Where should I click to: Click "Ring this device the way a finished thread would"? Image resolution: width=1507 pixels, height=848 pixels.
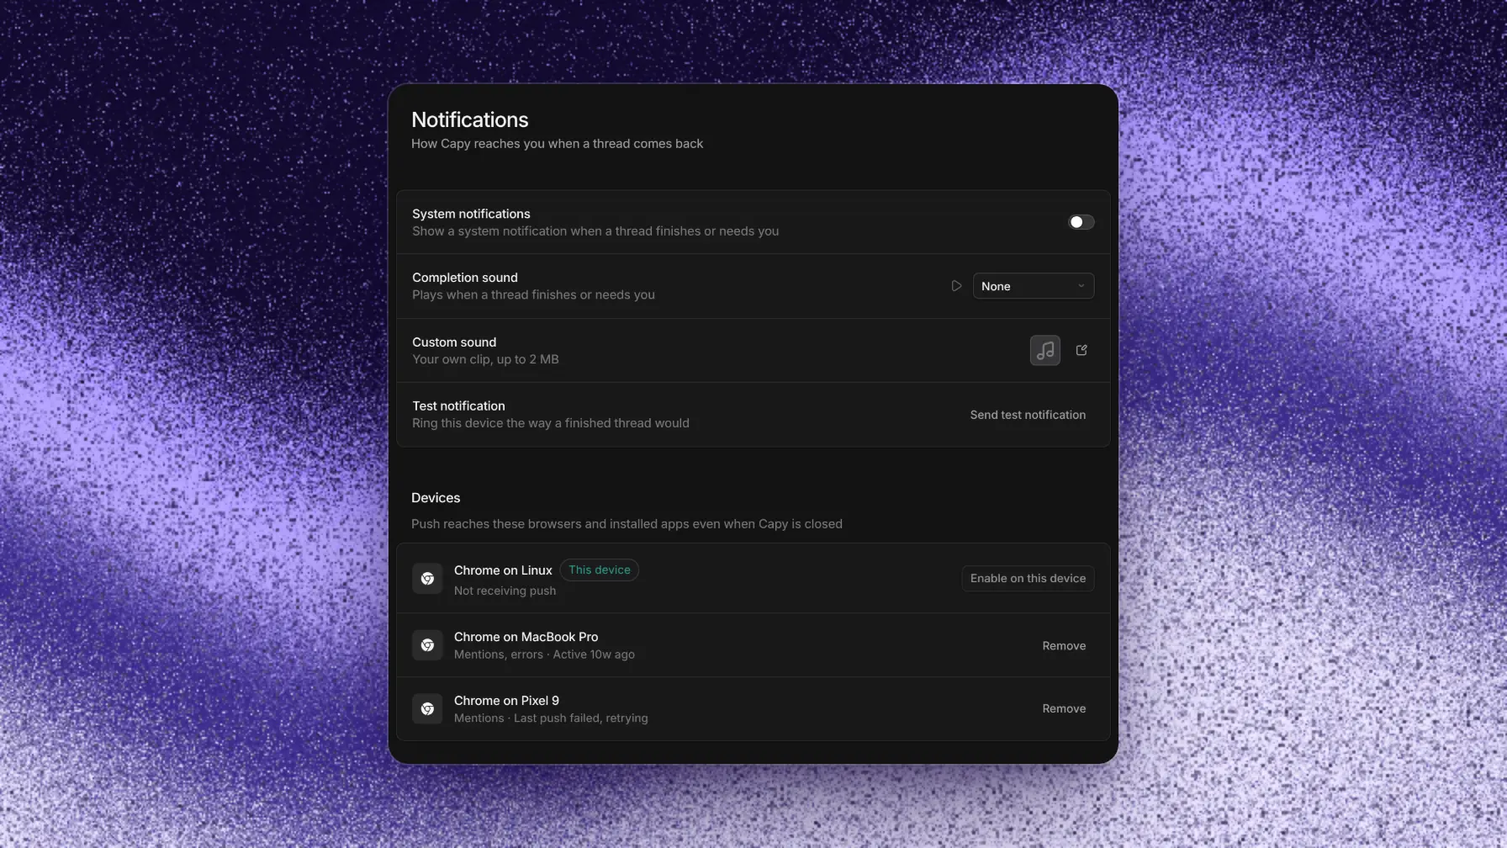click(x=551, y=423)
